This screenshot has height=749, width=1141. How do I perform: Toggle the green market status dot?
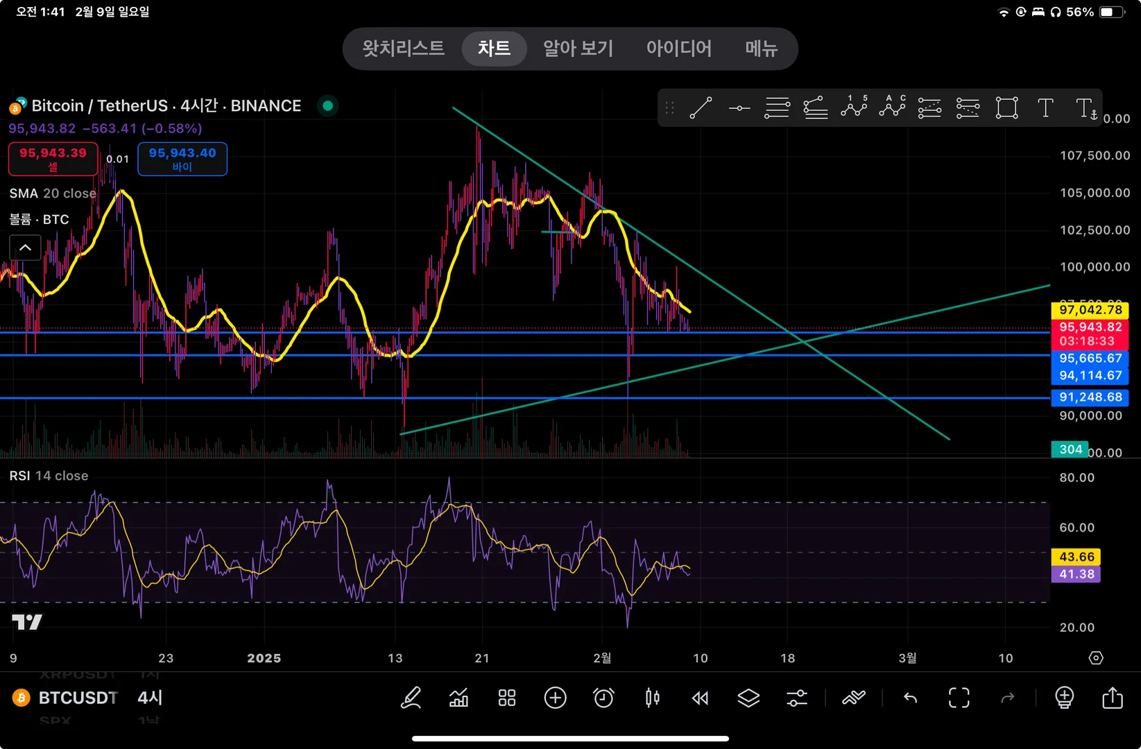pyautogui.click(x=328, y=106)
